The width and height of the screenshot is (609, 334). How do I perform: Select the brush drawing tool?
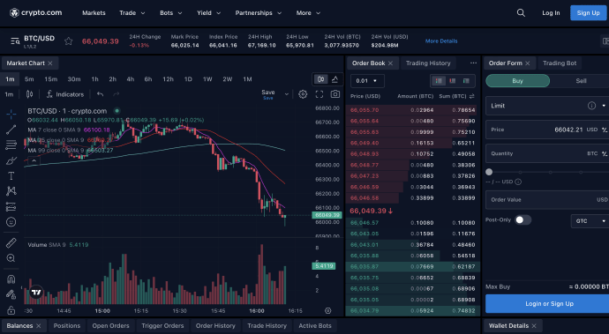(x=11, y=160)
